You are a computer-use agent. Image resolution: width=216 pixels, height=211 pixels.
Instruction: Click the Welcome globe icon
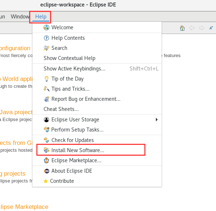click(46, 27)
